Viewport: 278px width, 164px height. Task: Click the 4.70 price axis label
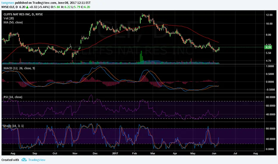(268, 61)
